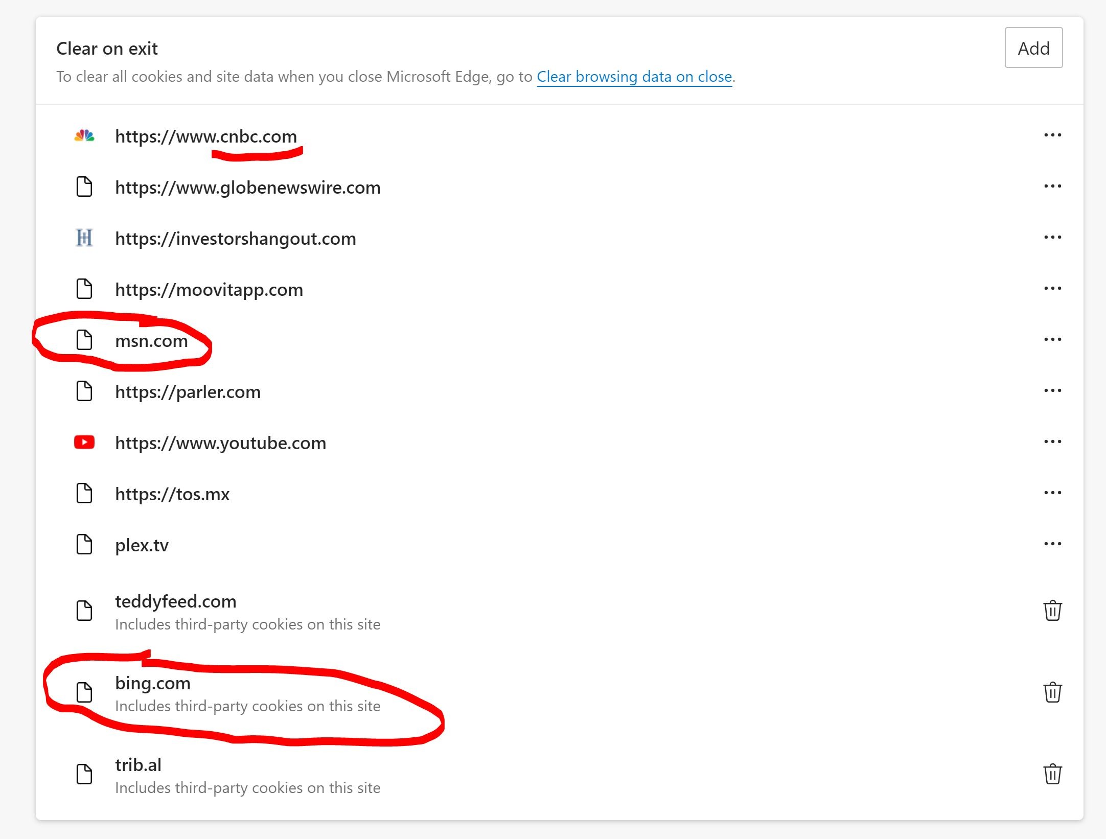Open three-dot menu for parler.com
Image resolution: width=1106 pixels, height=839 pixels.
coord(1052,391)
